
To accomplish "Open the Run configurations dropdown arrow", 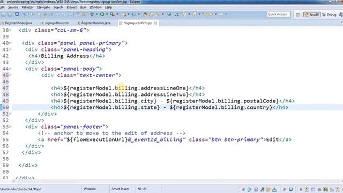I will (x=107, y=14).
